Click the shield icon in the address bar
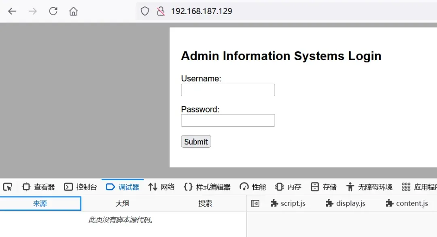Image resolution: width=437 pixels, height=237 pixels. point(144,11)
